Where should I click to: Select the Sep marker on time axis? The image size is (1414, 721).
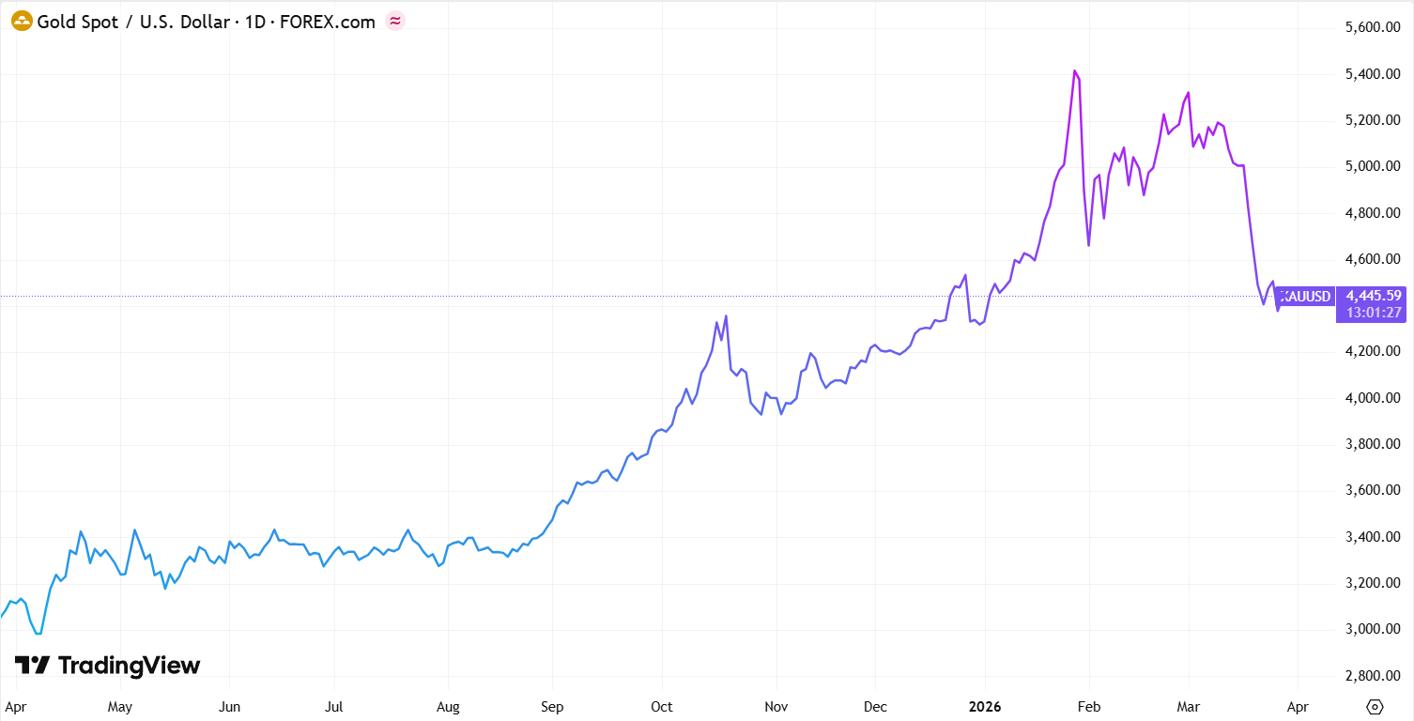coord(552,706)
